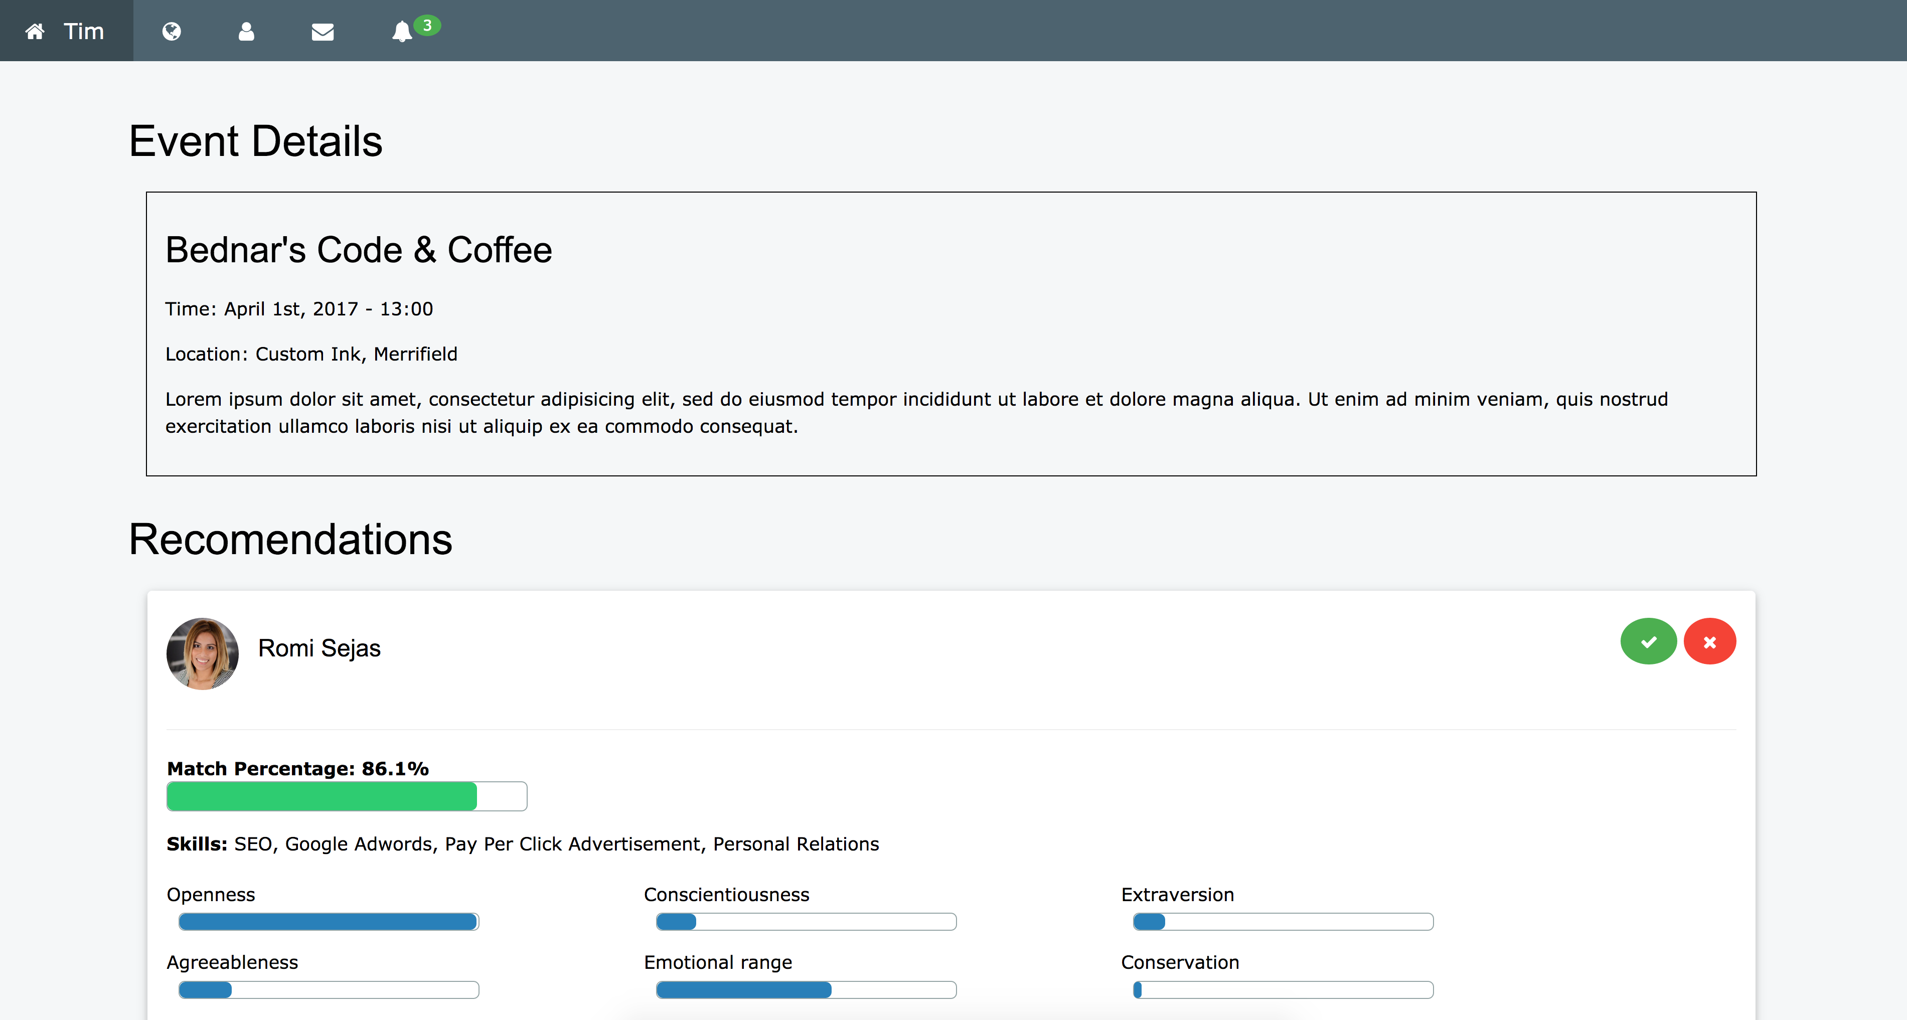Viewport: 1907px width, 1020px height.
Task: Click the green notification count badge
Action: click(427, 25)
